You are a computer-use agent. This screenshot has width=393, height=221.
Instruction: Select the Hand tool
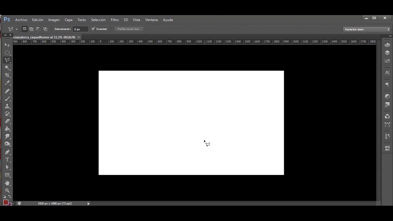(7, 183)
